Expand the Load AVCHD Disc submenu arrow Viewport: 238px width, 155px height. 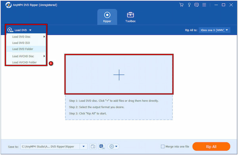click(44, 56)
